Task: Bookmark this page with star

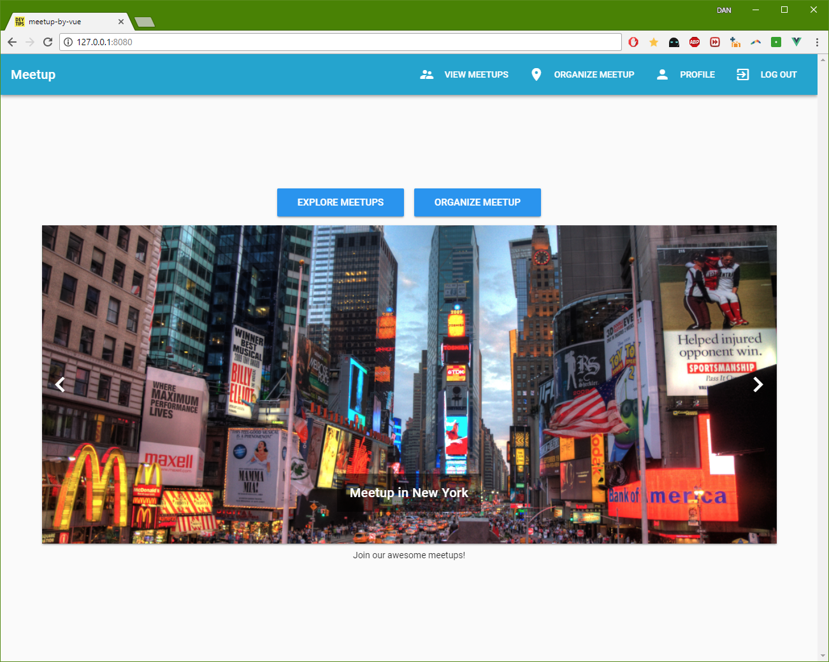Action: [x=654, y=42]
